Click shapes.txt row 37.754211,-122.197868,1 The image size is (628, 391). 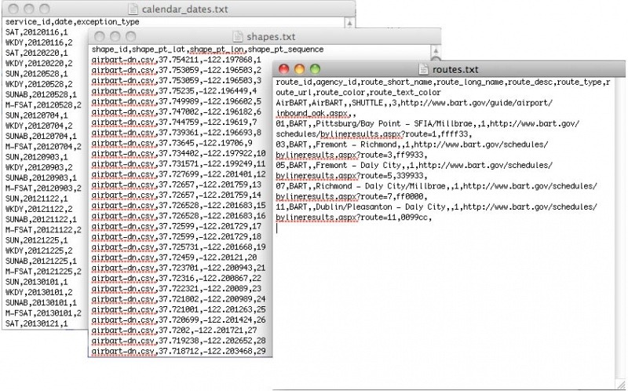coord(176,60)
